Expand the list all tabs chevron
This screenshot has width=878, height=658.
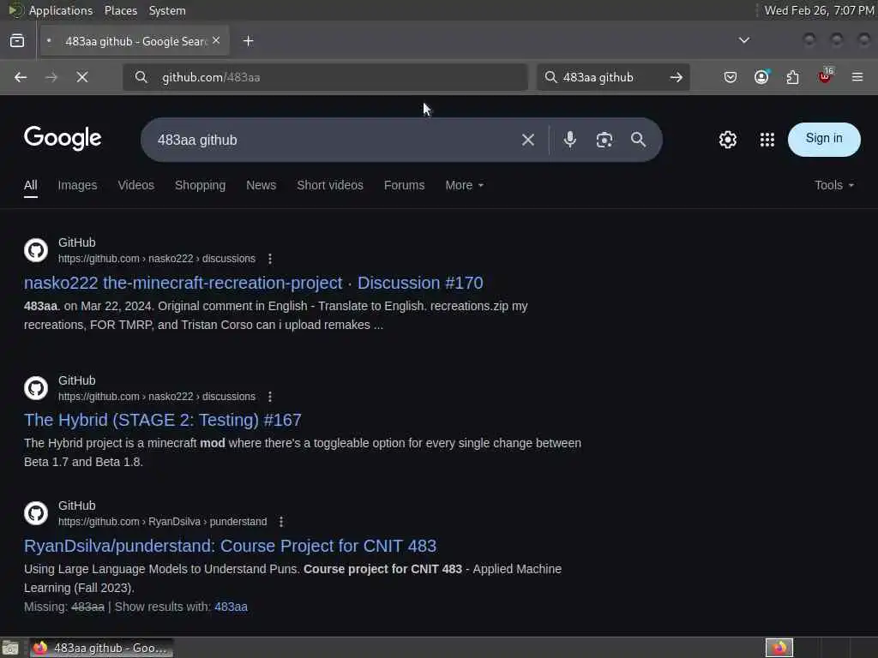coord(743,40)
